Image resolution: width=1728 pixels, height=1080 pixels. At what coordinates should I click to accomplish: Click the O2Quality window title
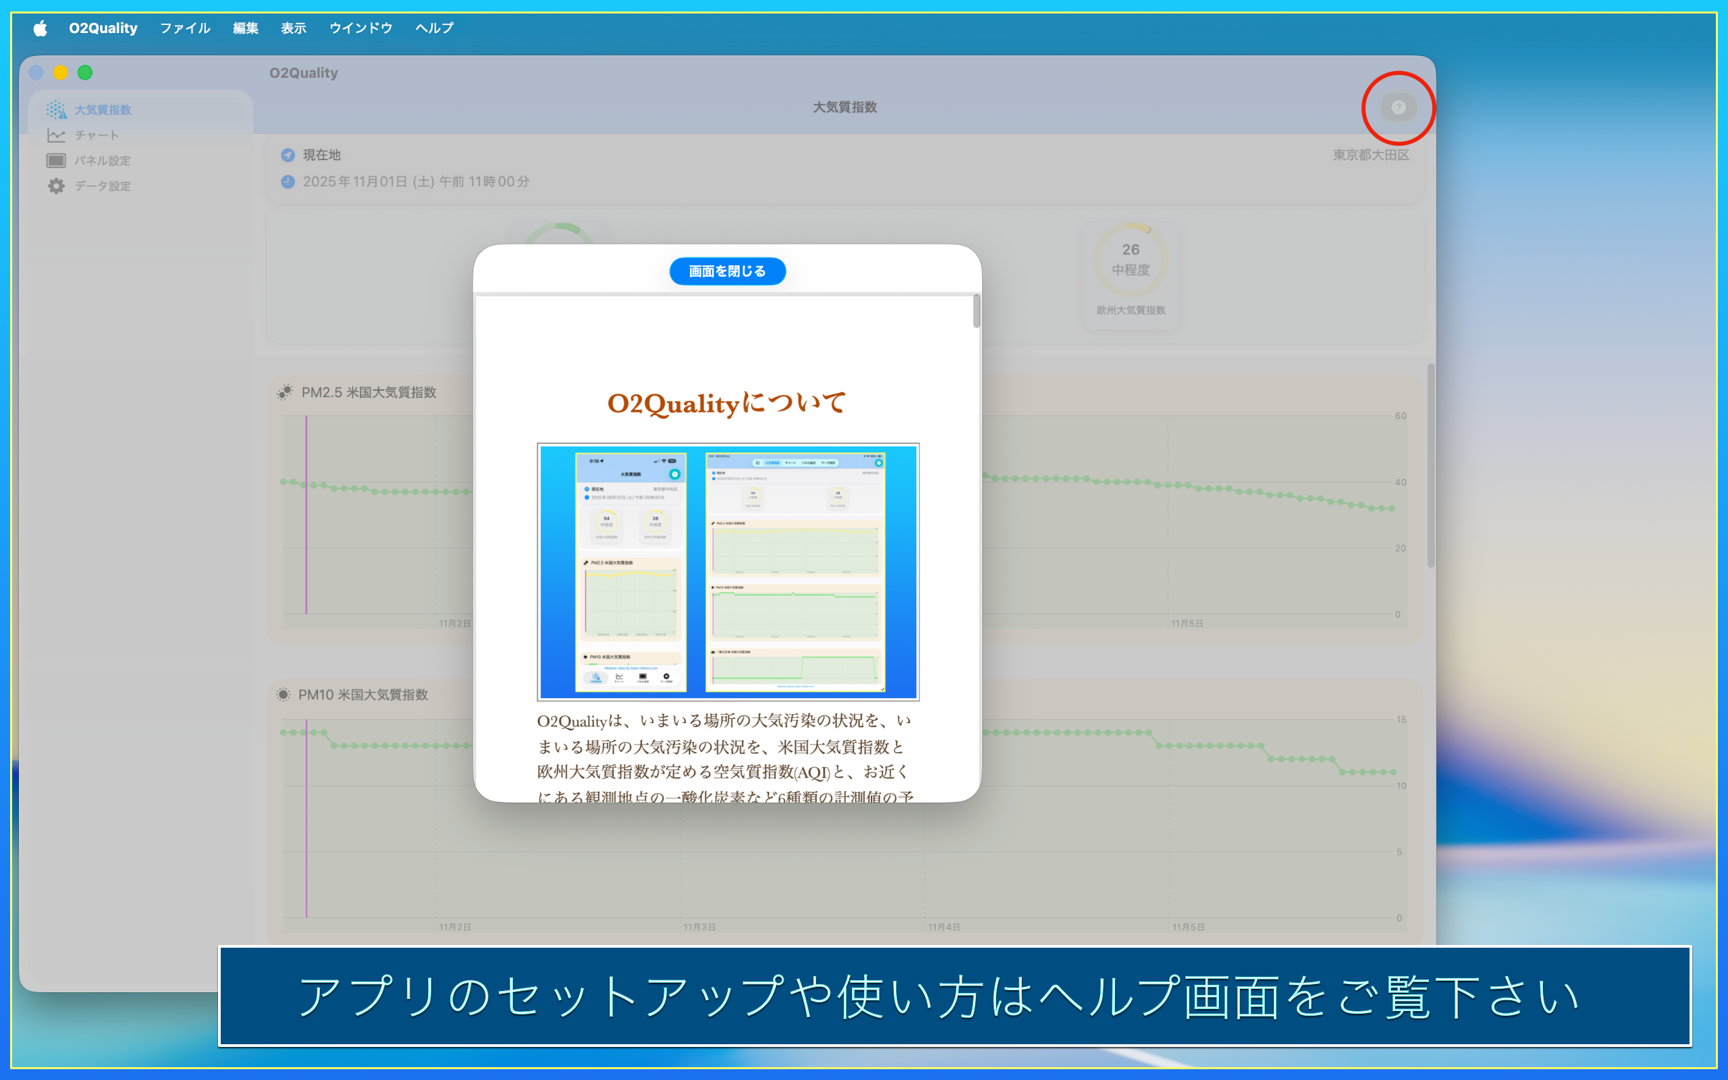click(304, 73)
